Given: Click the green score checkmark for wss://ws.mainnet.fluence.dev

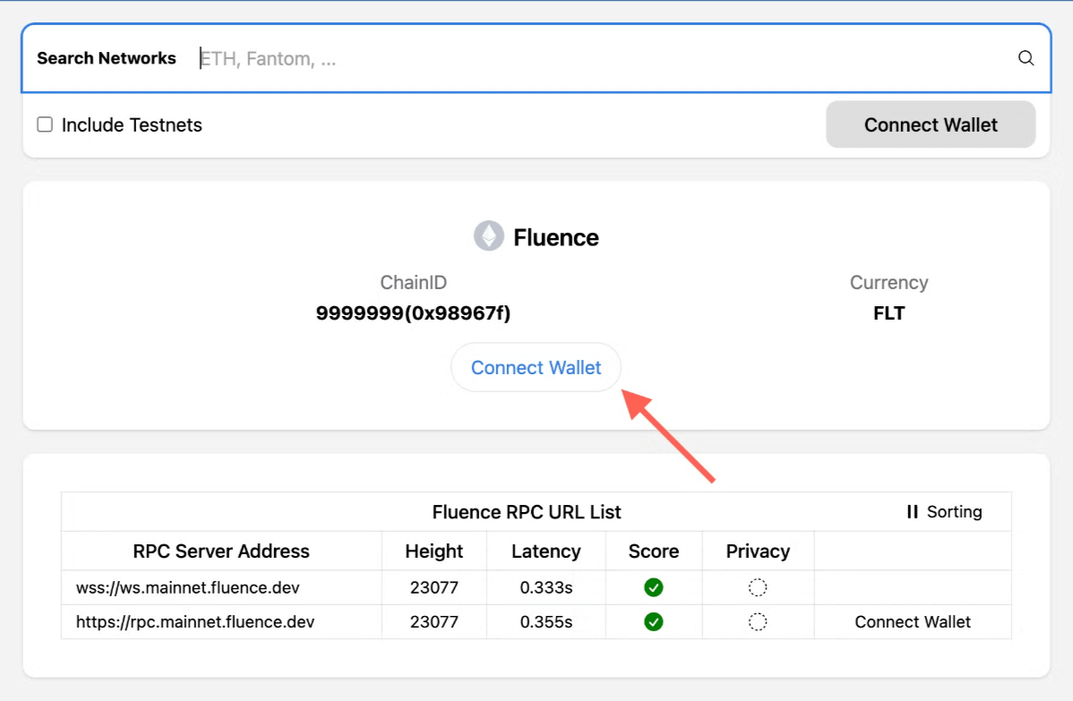Looking at the screenshot, I should coord(653,587).
